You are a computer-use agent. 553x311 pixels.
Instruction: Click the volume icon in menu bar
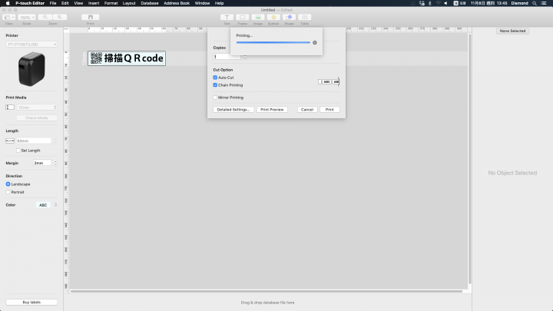tap(445, 3)
